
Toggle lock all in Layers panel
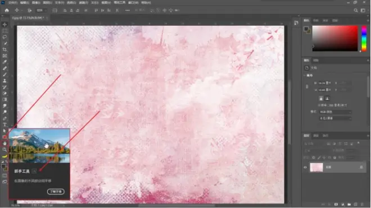click(334, 158)
